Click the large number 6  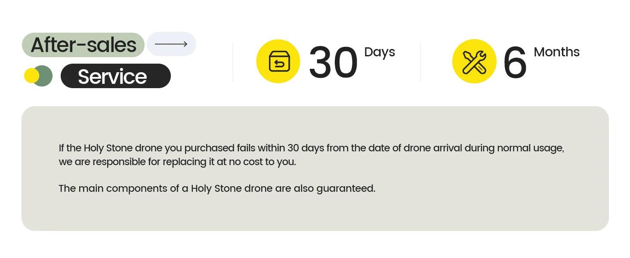(x=515, y=63)
